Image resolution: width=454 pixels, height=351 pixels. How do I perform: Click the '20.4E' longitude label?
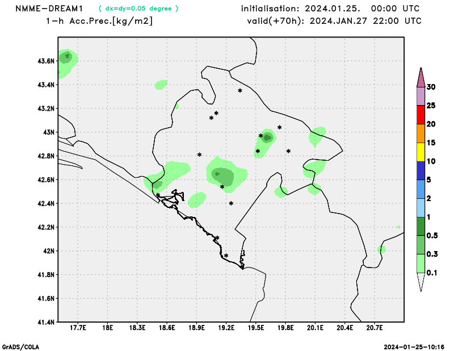pyautogui.click(x=345, y=328)
